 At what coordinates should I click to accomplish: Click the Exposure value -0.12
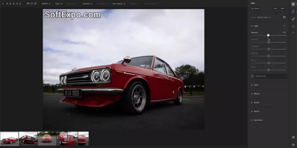point(284,32)
